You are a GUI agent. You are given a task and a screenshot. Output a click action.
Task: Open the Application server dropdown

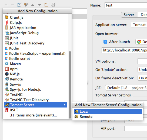click(139, 25)
